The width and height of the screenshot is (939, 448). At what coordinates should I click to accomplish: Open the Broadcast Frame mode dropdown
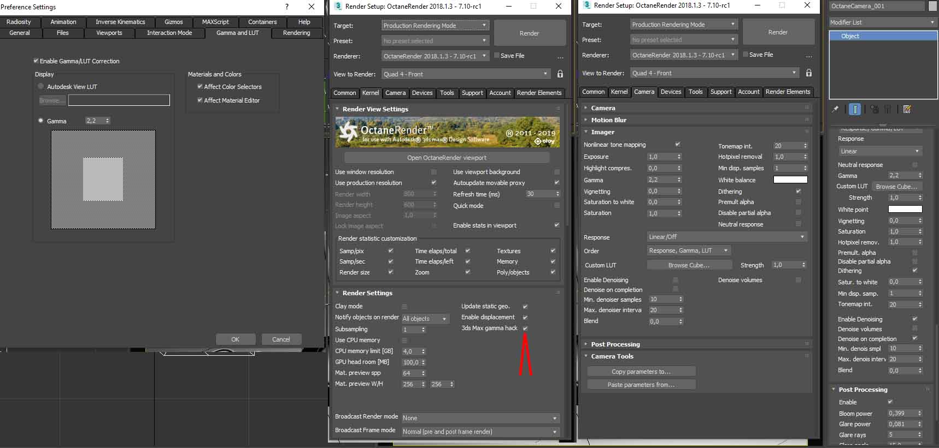tap(480, 432)
